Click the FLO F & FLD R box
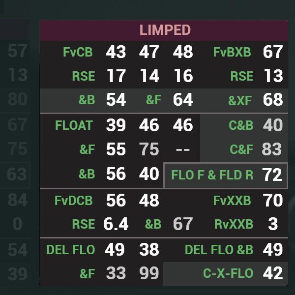 226,175
